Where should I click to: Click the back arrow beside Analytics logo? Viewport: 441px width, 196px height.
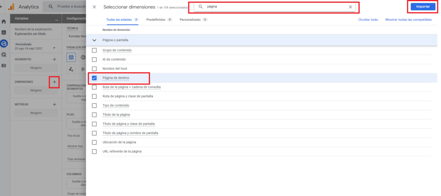1,7
